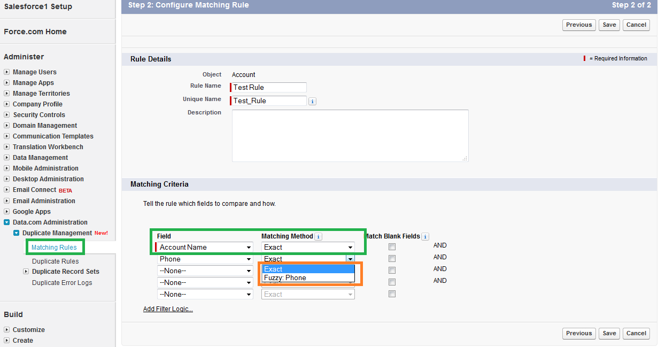
Task: Open Email Connect in sidebar
Action: (x=34, y=190)
